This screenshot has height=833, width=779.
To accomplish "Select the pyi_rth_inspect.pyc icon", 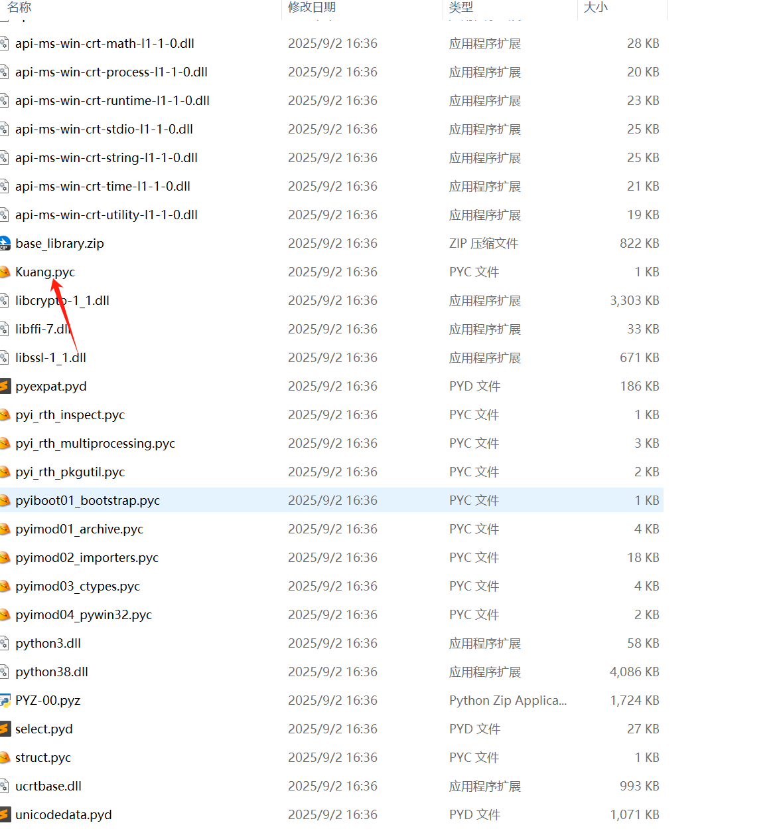I will tap(5, 415).
